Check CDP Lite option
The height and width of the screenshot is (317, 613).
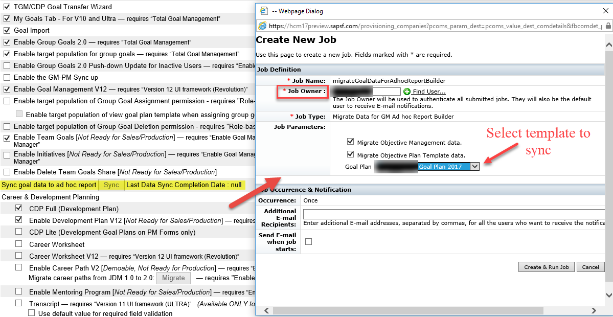[x=19, y=232]
